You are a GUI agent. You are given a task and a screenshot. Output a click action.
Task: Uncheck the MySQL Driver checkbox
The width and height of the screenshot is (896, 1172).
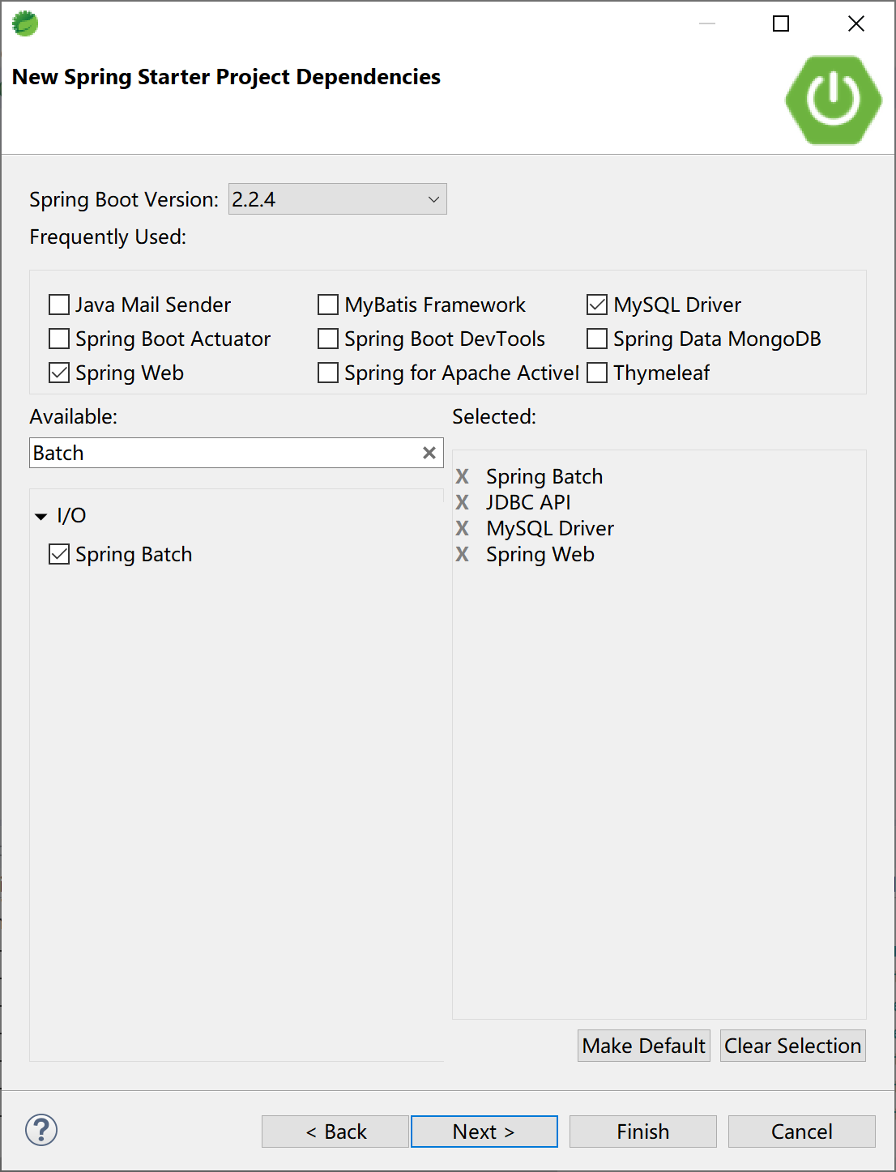click(597, 305)
